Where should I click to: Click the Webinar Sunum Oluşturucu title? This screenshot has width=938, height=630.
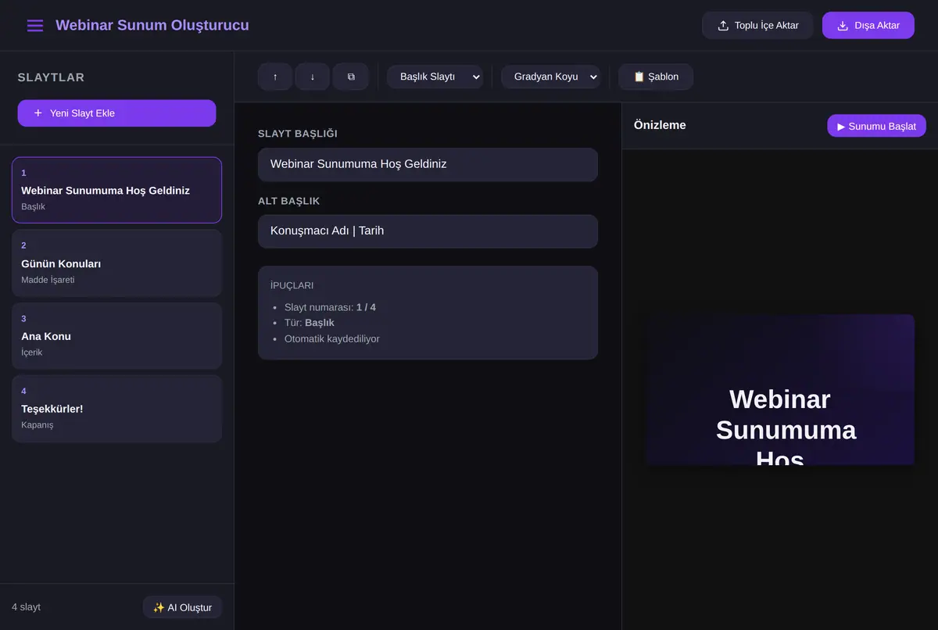(x=152, y=25)
